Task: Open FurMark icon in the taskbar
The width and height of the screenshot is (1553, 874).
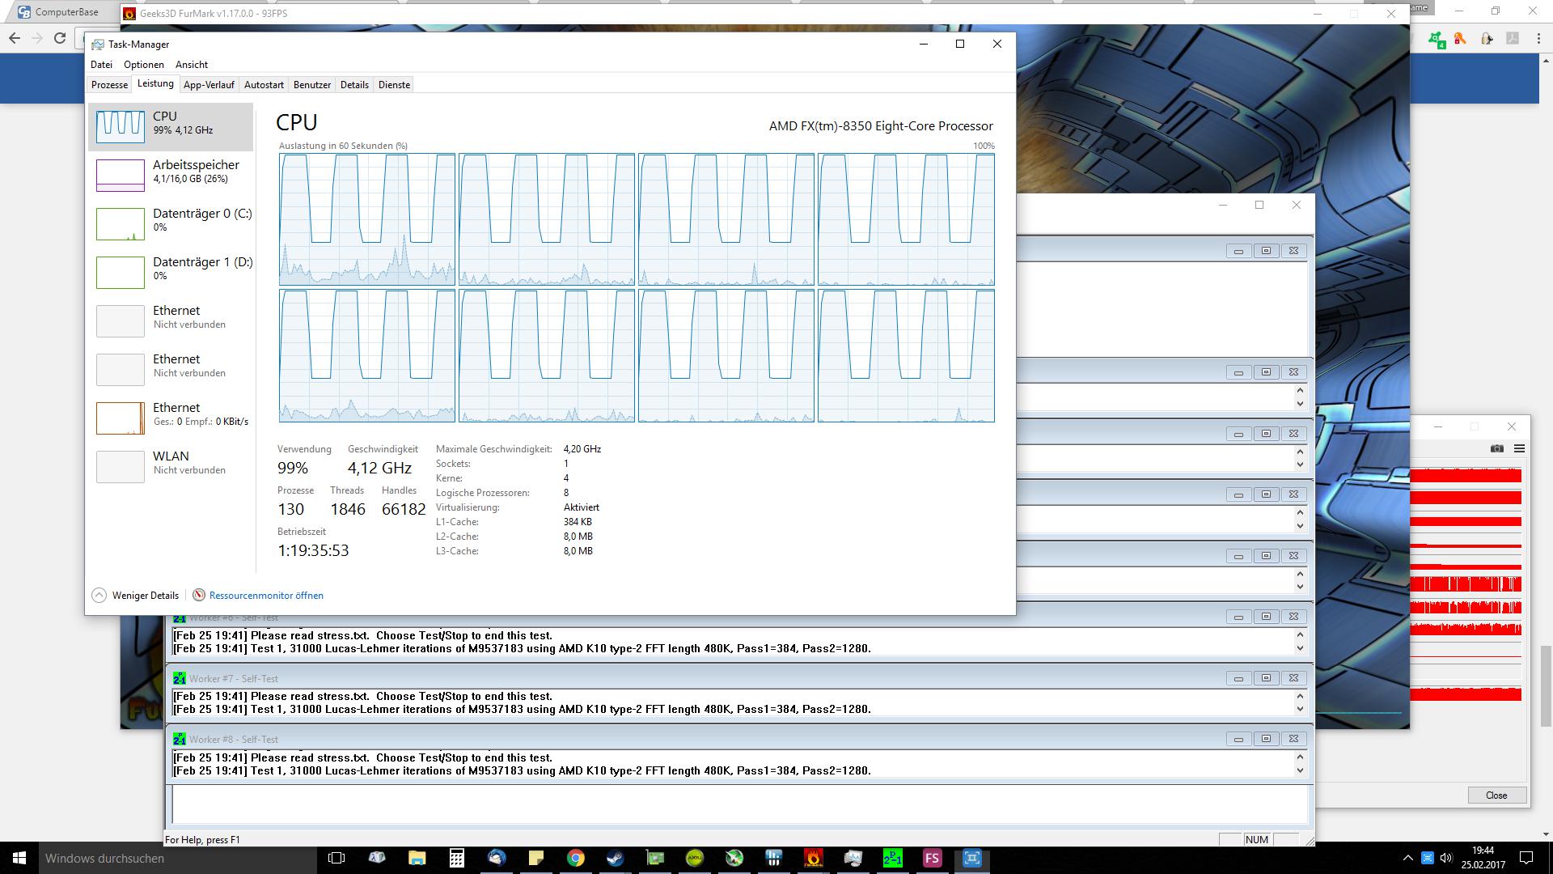Action: (814, 858)
